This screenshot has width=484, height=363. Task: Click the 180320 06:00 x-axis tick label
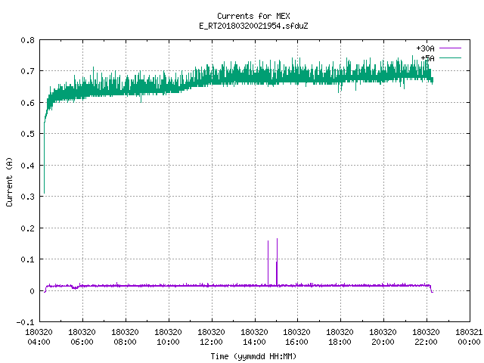coord(82,337)
